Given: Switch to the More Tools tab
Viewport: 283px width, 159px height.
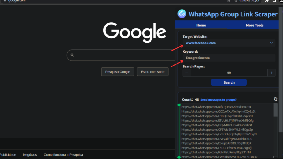Looking at the screenshot, I should click(254, 25).
